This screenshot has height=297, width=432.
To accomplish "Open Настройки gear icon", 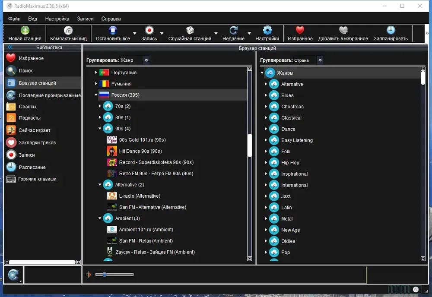I will point(267,30).
